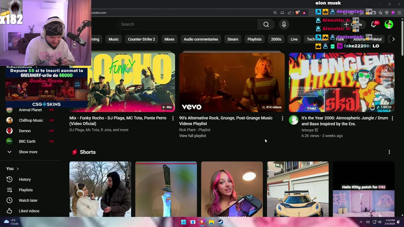This screenshot has height=227, width=404.
Task: Select the Playlists filter chip
Action: (x=254, y=39)
